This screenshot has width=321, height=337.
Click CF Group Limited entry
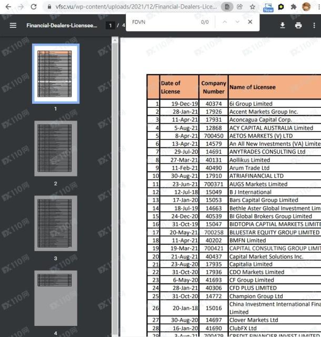pos(252,280)
